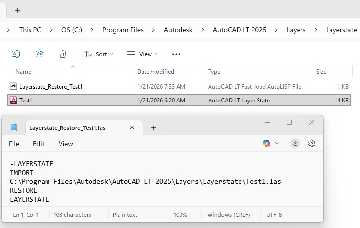360x228 pixels.
Task: Minimize the Notepad window
Action: tap(267, 122)
